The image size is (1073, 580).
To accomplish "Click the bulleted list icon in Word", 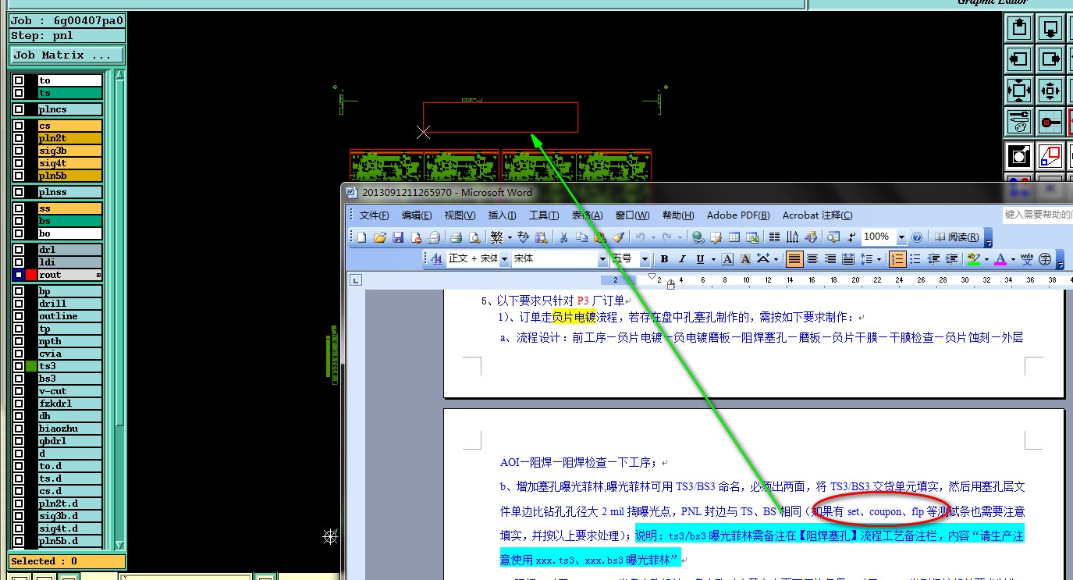I will (x=916, y=259).
